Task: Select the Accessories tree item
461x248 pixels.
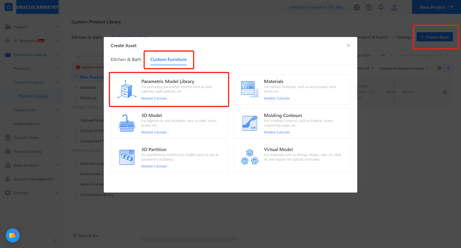Action: point(92,174)
